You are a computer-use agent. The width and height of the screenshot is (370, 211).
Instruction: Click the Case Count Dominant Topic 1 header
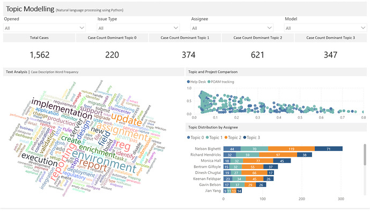pyautogui.click(x=185, y=38)
